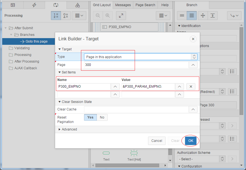Set Reset Pagination to Yes
Image resolution: width=246 pixels, height=170 pixels.
click(x=90, y=117)
